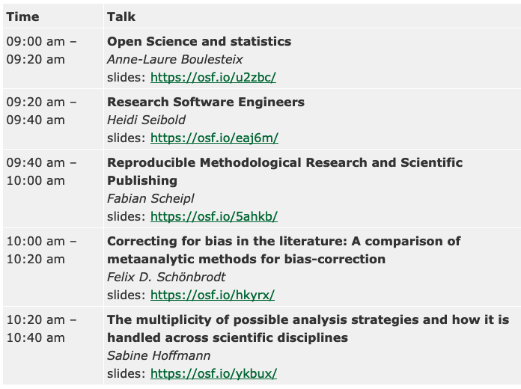The image size is (521, 389).
Task: Click the Reproducible Methodological Research talk title
Action: 284,163
